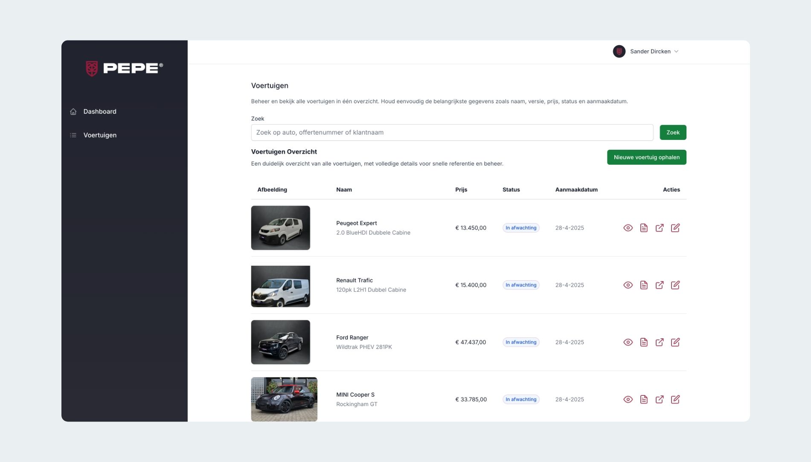Click the PEPE logo

[x=124, y=68]
